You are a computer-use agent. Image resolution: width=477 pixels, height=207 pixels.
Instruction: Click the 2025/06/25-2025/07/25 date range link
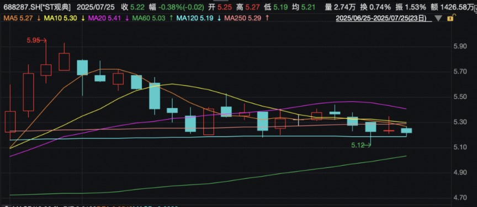click(x=384, y=18)
